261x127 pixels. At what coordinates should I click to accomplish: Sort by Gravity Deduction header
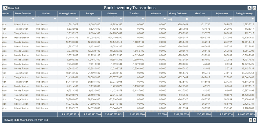coord(178,14)
